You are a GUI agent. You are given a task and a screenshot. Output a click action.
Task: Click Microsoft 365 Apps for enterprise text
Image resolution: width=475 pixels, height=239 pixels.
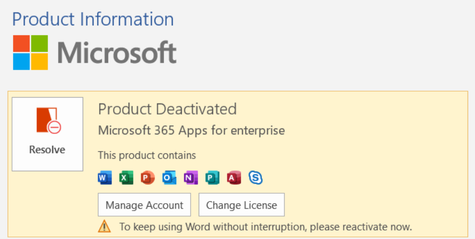tap(192, 130)
